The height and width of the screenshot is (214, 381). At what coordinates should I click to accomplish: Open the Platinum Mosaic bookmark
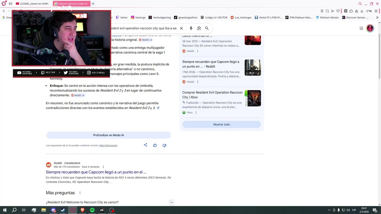(327, 18)
